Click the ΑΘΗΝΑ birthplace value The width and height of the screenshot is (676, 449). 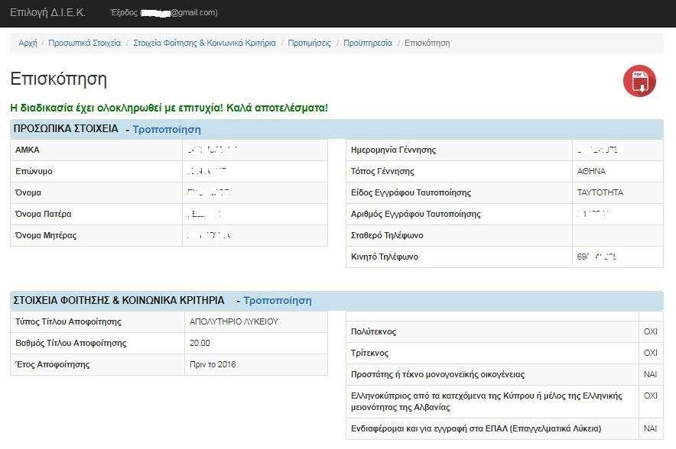[591, 171]
